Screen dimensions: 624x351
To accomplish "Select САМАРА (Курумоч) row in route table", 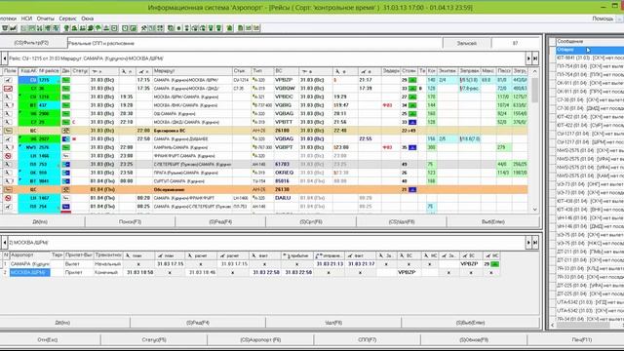I will (x=251, y=264).
